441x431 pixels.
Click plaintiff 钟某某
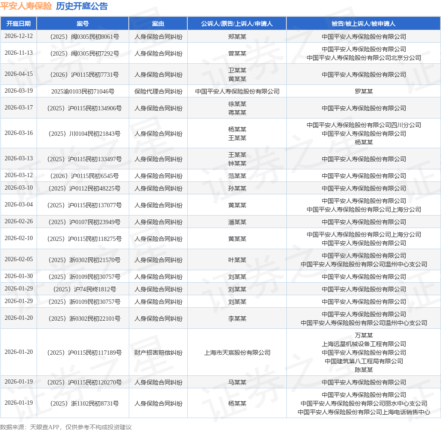coord(237,163)
